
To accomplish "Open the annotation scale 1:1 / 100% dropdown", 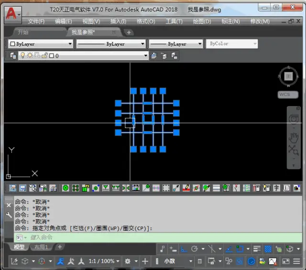I will (104, 261).
